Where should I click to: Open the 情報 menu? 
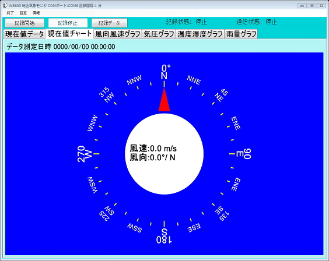(36, 13)
